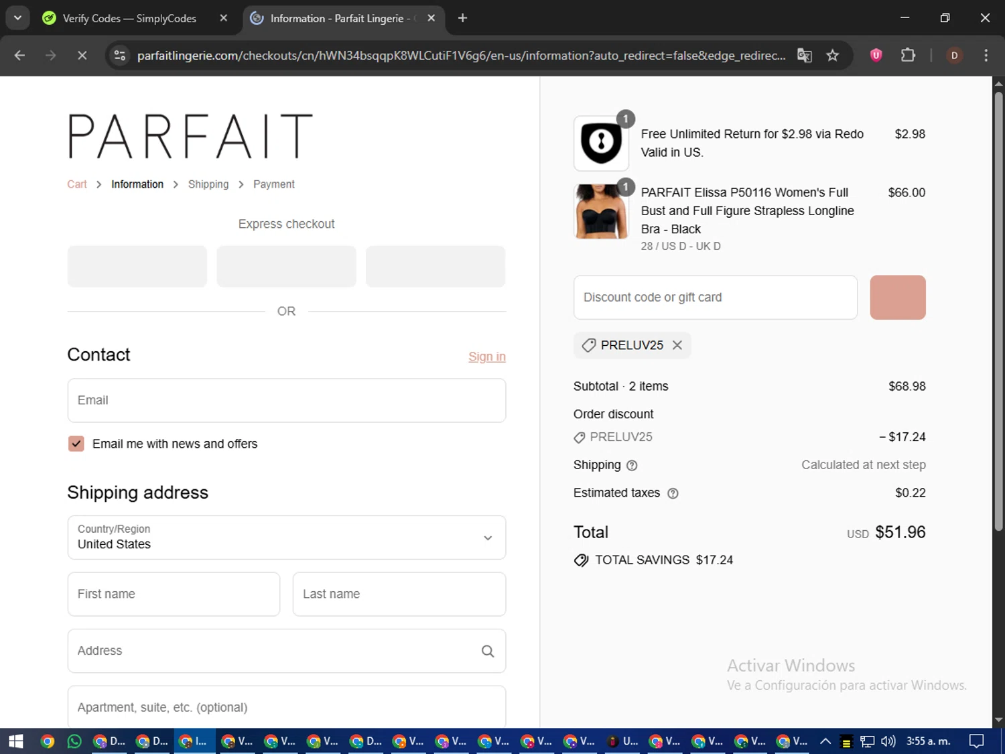The height and width of the screenshot is (754, 1005).
Task: Click the page vertical scrollbar thumb
Action: (x=998, y=312)
